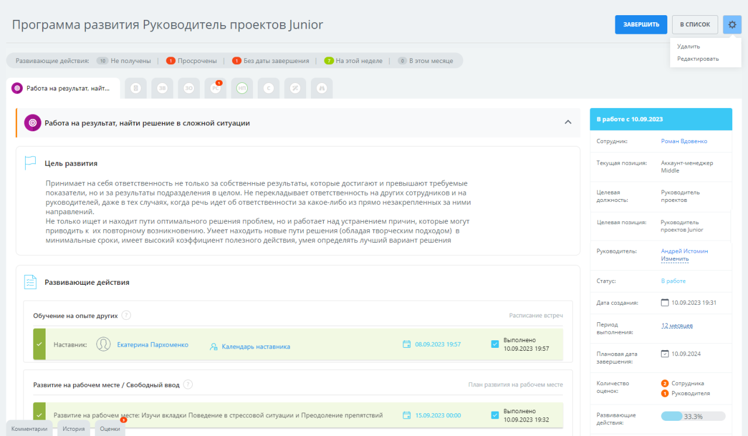Open manager profile 'Андрей Истомин'

tap(684, 251)
